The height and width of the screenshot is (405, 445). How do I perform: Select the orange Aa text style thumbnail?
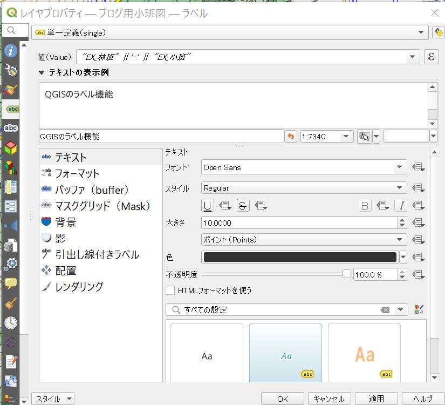click(x=364, y=353)
